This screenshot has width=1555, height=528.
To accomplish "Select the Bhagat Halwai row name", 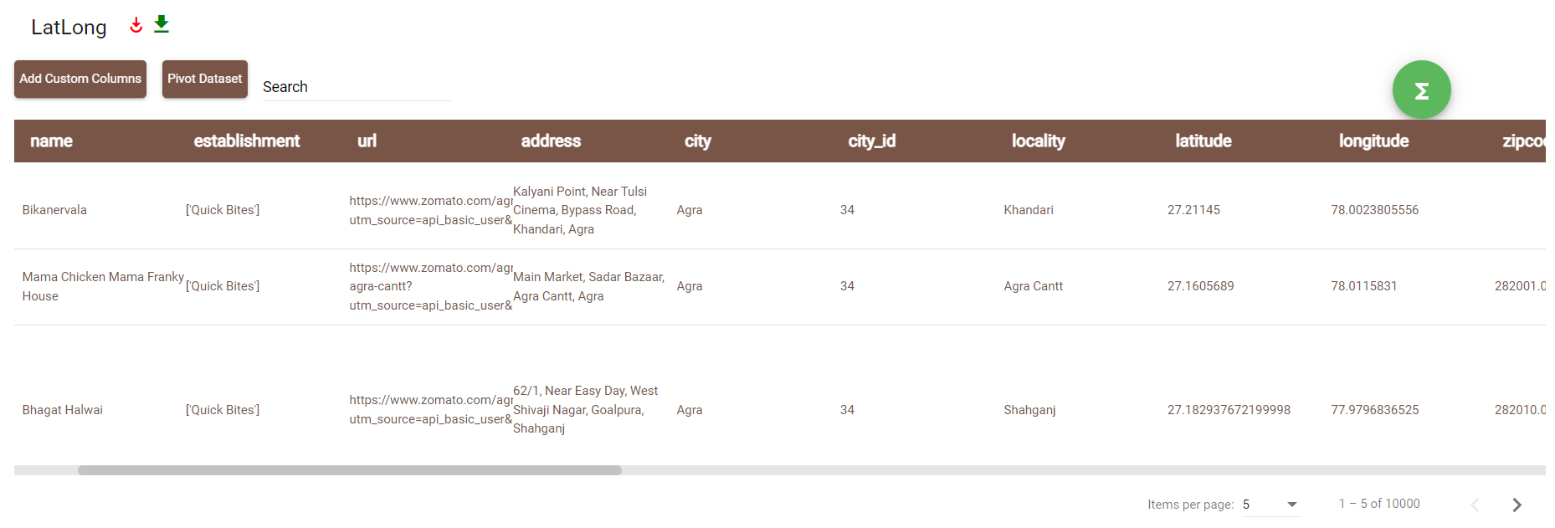I will [63, 410].
